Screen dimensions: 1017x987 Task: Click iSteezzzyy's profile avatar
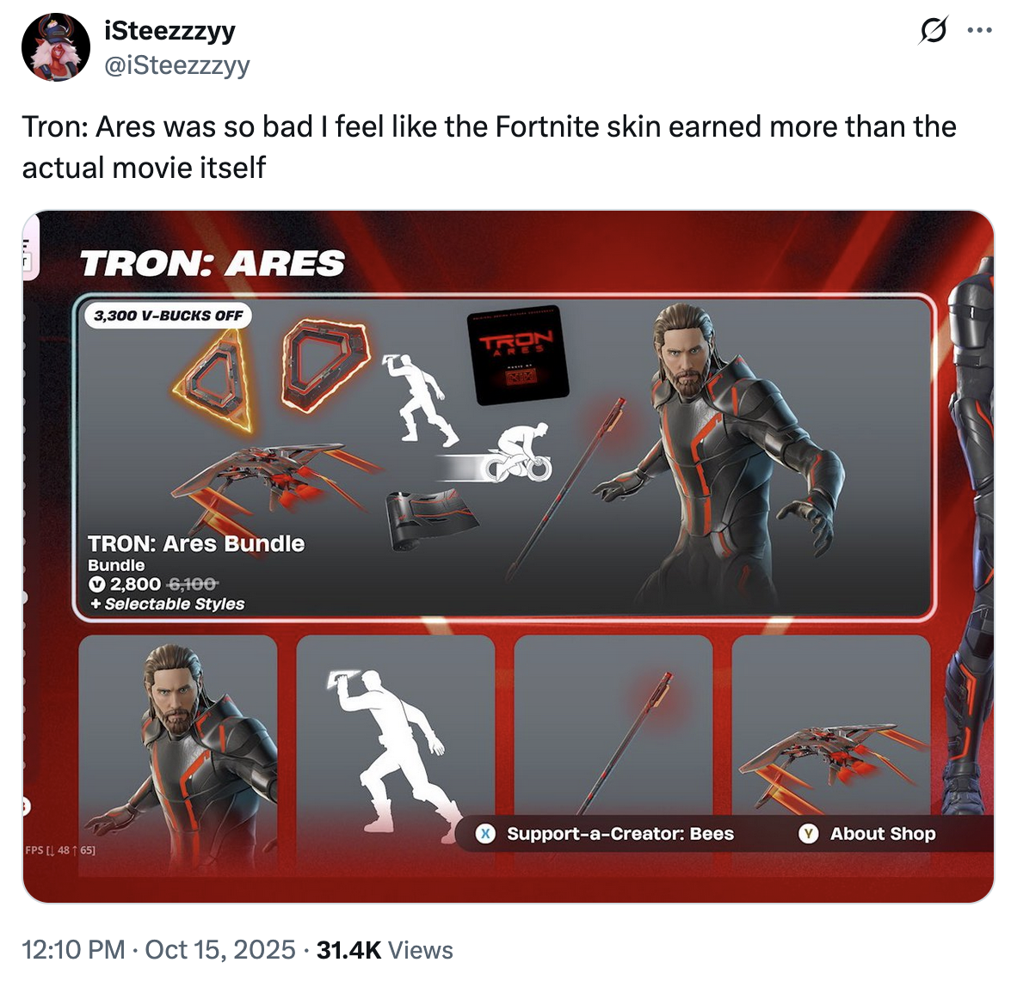click(56, 47)
